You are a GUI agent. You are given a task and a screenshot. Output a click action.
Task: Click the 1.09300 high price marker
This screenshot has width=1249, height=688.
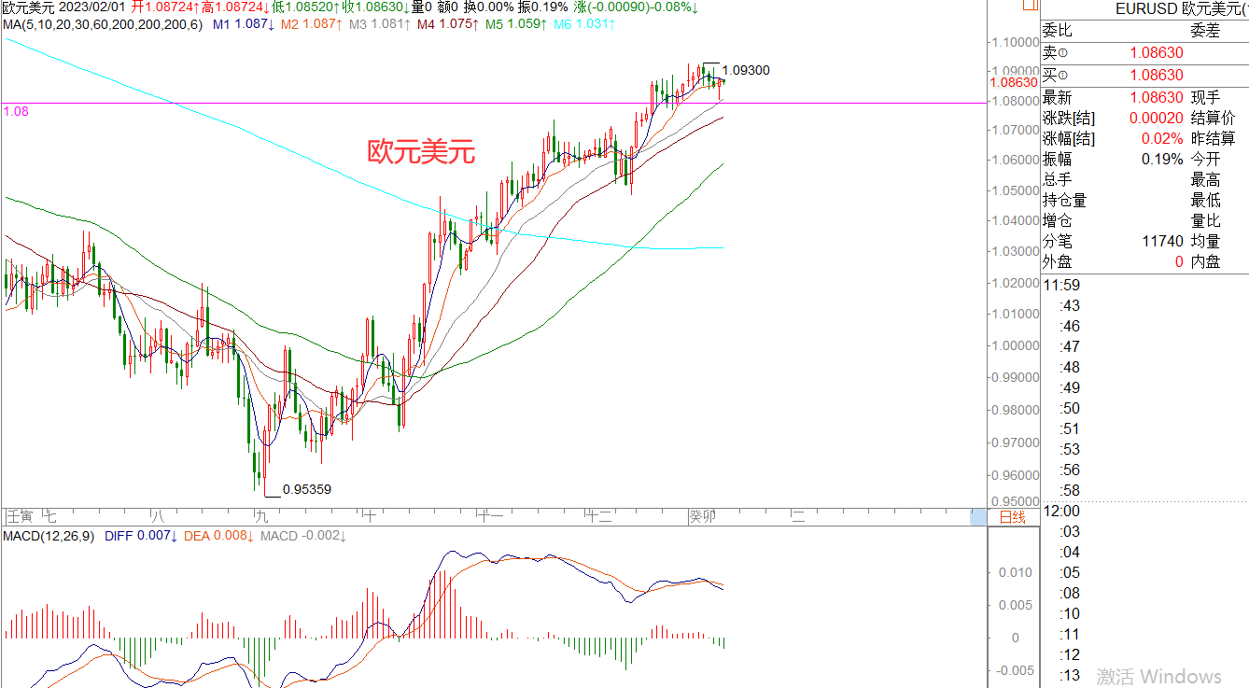pyautogui.click(x=746, y=70)
